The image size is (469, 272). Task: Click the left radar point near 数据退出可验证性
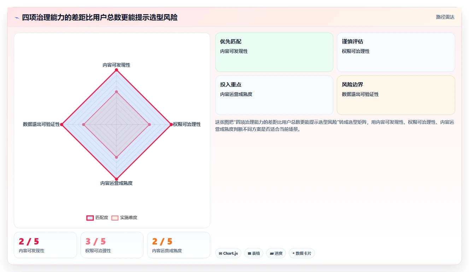coord(61,124)
